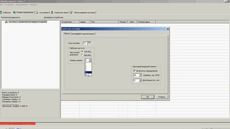The width and height of the screenshot is (230, 129).
Task: Open the Качество связи tab
Action: pyautogui.click(x=60, y=13)
